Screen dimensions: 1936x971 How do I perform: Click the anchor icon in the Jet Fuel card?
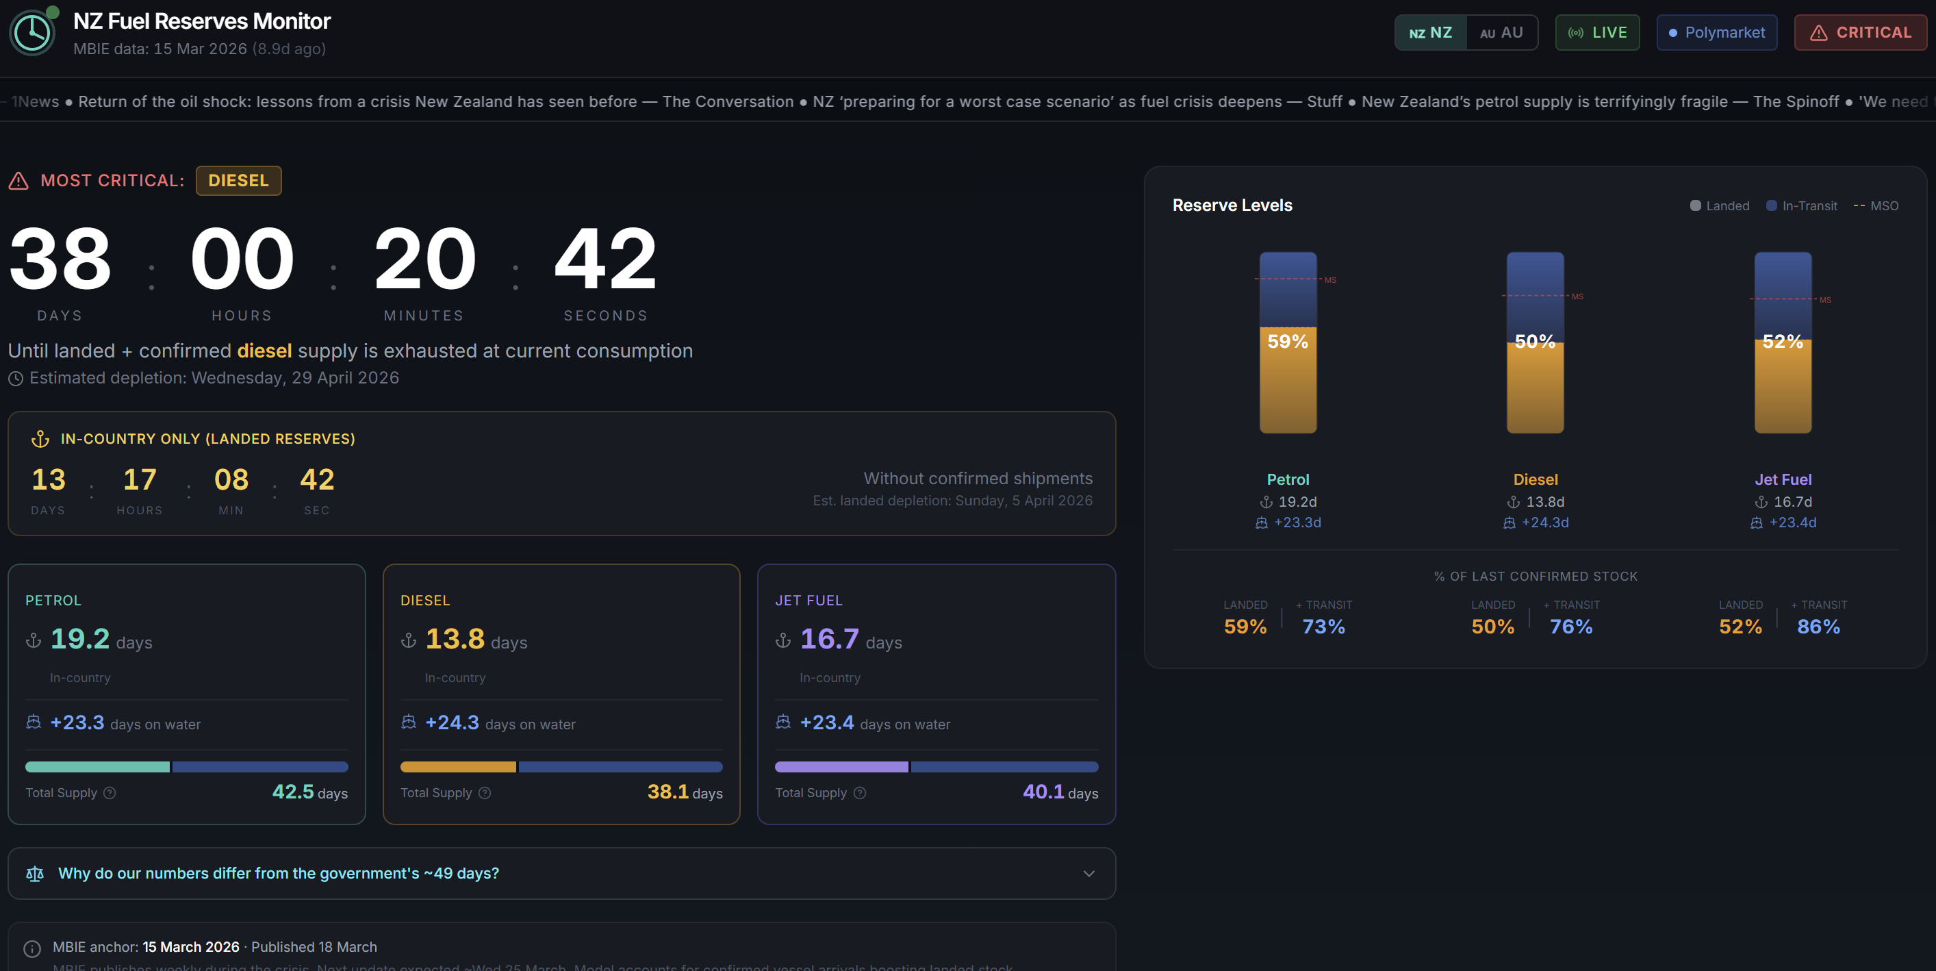pyautogui.click(x=783, y=640)
